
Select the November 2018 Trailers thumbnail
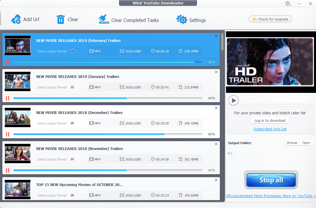[18, 154]
